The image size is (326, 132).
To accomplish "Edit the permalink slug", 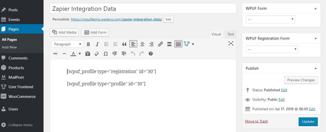I will pyautogui.click(x=169, y=19).
